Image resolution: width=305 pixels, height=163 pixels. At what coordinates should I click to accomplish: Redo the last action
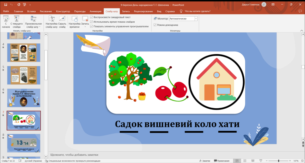click(x=19, y=5)
